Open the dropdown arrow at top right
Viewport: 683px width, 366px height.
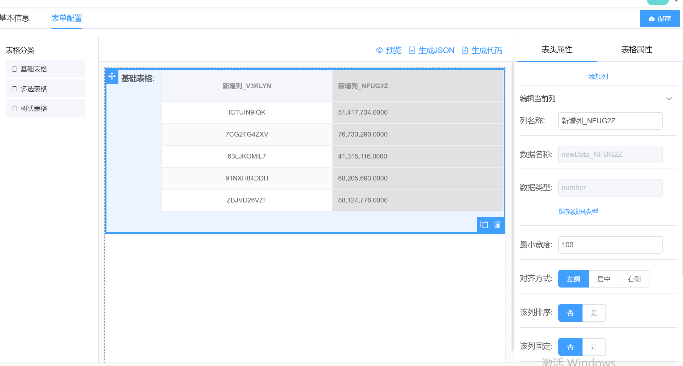(x=676, y=1)
